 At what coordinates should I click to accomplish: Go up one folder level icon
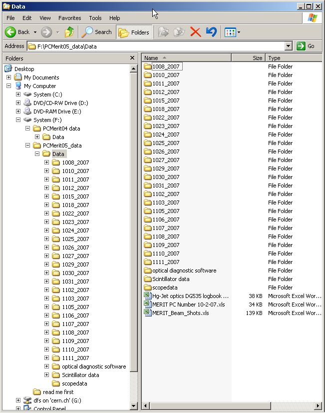point(69,32)
